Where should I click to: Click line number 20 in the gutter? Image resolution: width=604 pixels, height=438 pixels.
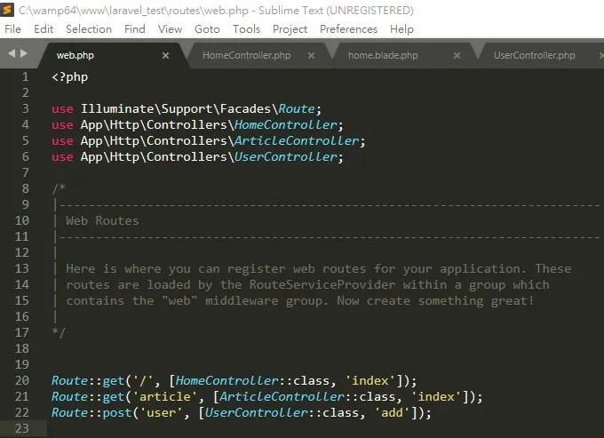(22, 380)
